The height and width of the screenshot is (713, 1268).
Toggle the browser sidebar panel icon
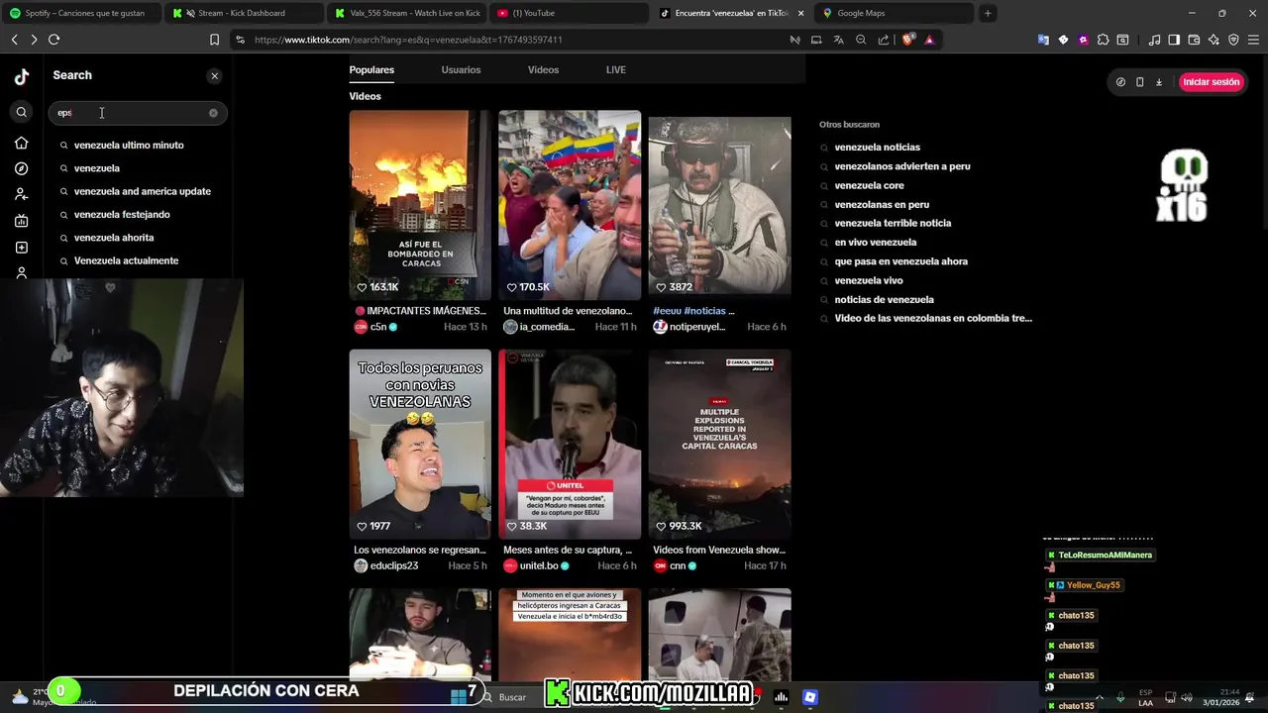pos(1174,40)
